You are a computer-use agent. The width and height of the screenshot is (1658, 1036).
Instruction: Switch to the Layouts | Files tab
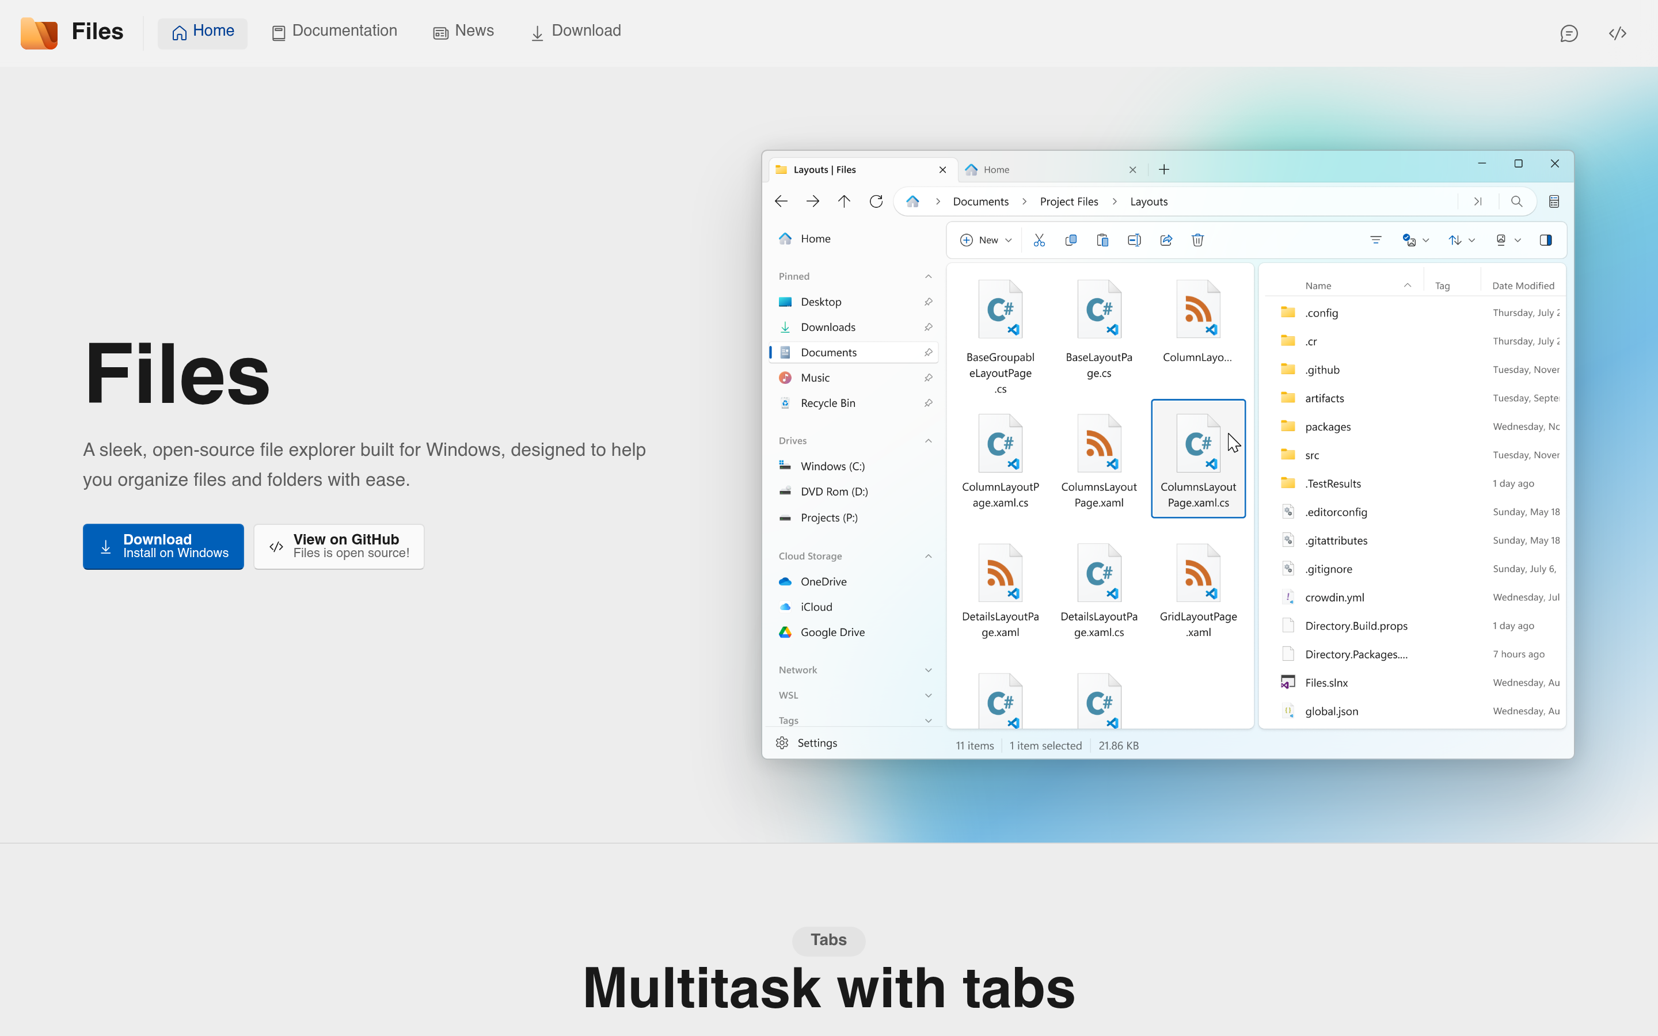tap(862, 169)
